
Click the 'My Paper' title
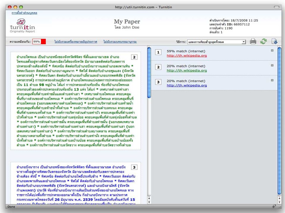click(x=127, y=22)
